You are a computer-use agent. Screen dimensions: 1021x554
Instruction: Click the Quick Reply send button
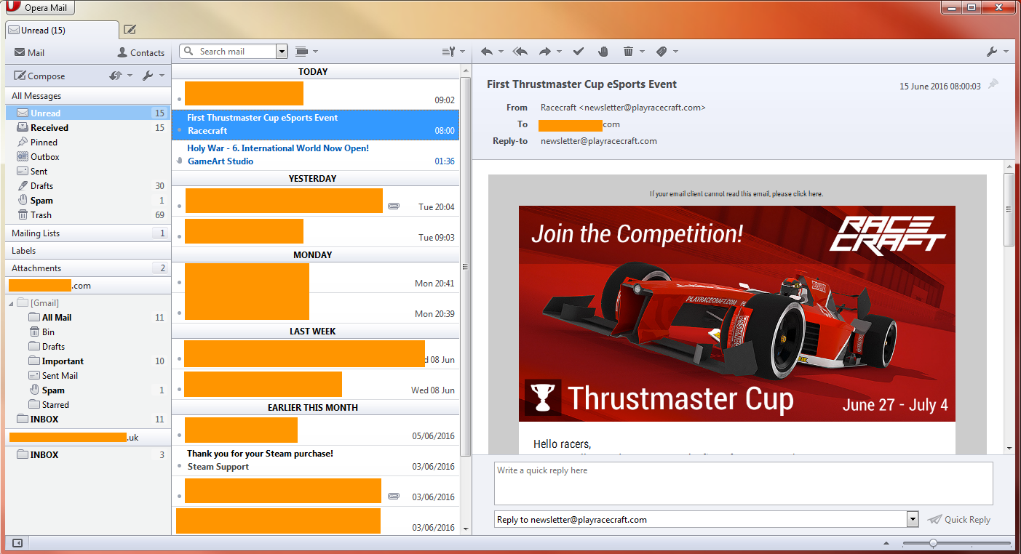tap(959, 520)
